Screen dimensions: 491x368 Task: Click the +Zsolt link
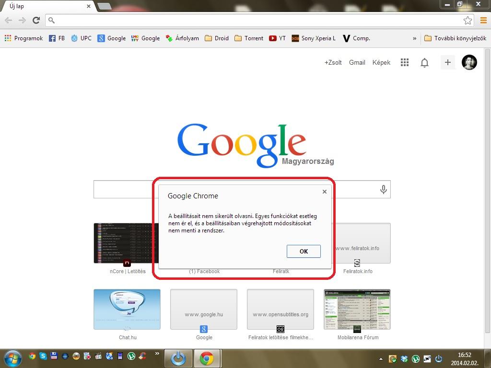tap(333, 63)
